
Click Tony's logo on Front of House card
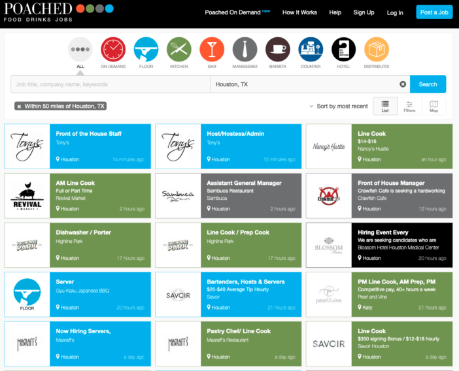pos(27,146)
